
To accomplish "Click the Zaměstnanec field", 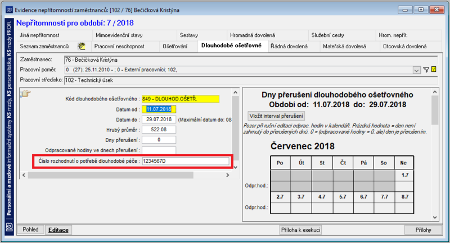I will tap(251, 60).
